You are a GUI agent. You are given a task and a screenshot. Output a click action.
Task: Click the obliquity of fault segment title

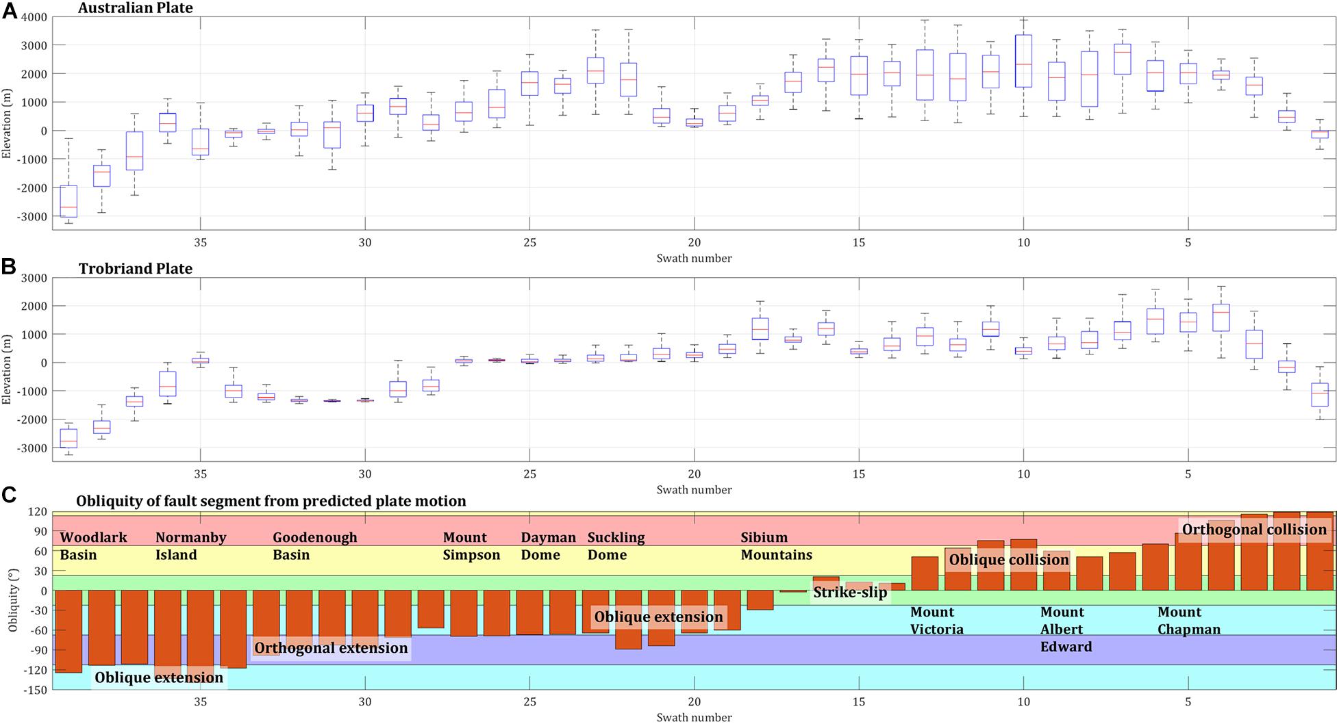point(271,501)
